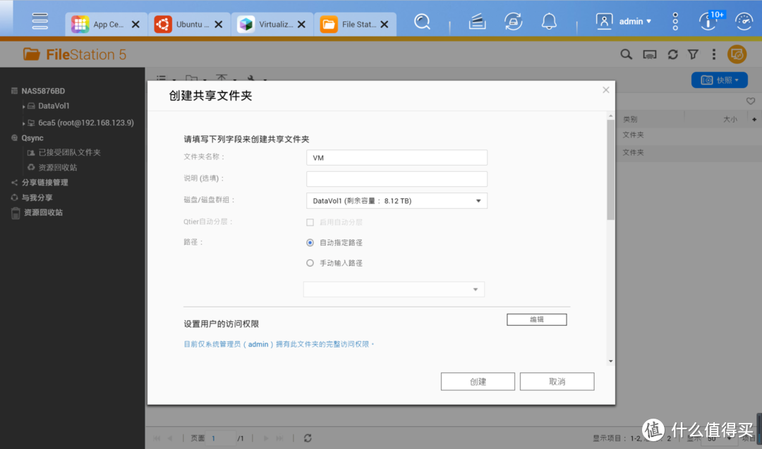Click the 文件夹名称 field containing VM
Screen dimensions: 762x449
pos(397,158)
